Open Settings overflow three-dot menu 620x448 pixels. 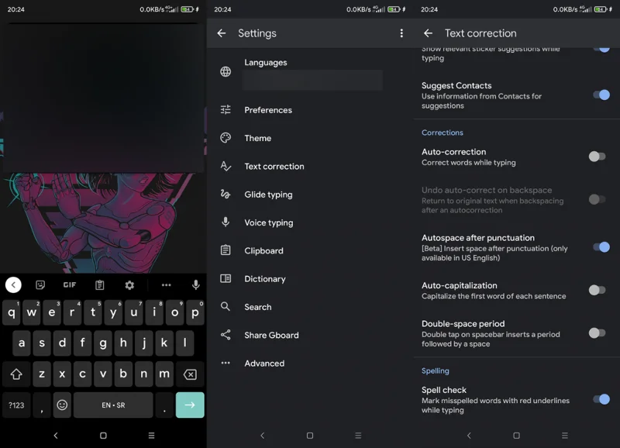point(401,33)
